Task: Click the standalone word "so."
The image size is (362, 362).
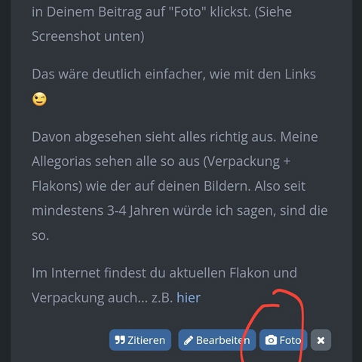Action: [x=40, y=236]
